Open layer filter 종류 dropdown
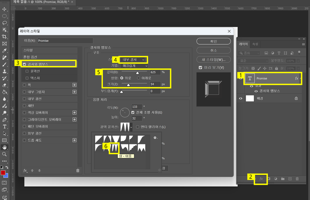Image resolution: width=310 pixels, height=200 pixels. 249,53
